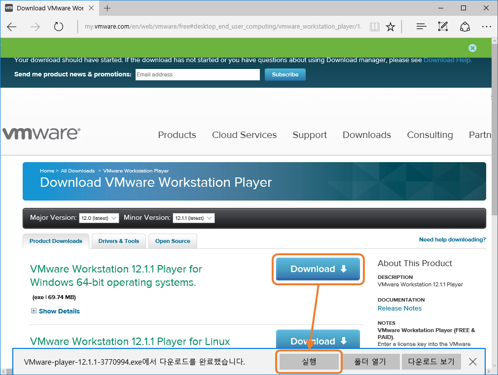Click the back navigation arrow

pyautogui.click(x=12, y=27)
